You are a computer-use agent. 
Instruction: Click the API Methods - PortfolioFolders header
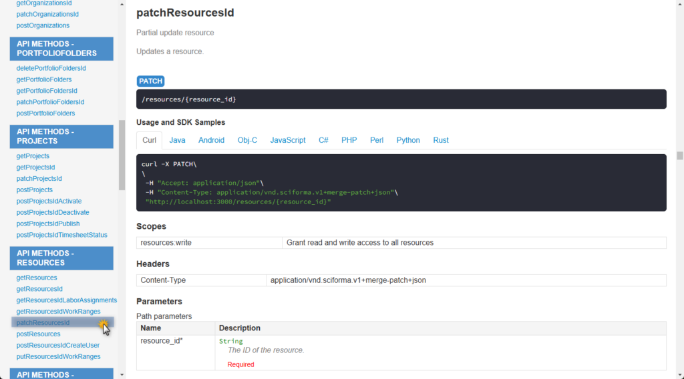61,49
